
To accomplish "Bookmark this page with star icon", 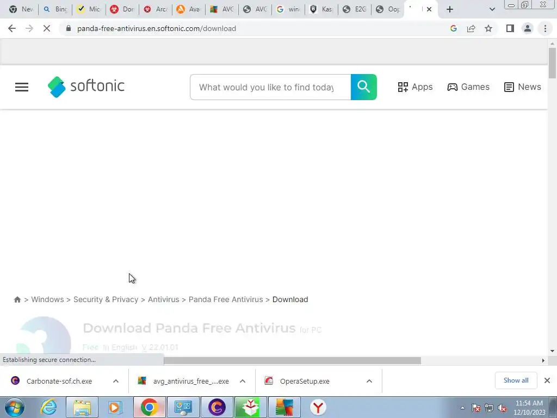I will (x=488, y=28).
